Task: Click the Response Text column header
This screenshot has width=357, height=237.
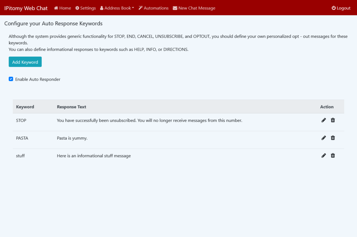Action: [71, 107]
